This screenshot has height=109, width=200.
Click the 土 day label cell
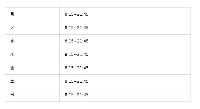pos(12,81)
